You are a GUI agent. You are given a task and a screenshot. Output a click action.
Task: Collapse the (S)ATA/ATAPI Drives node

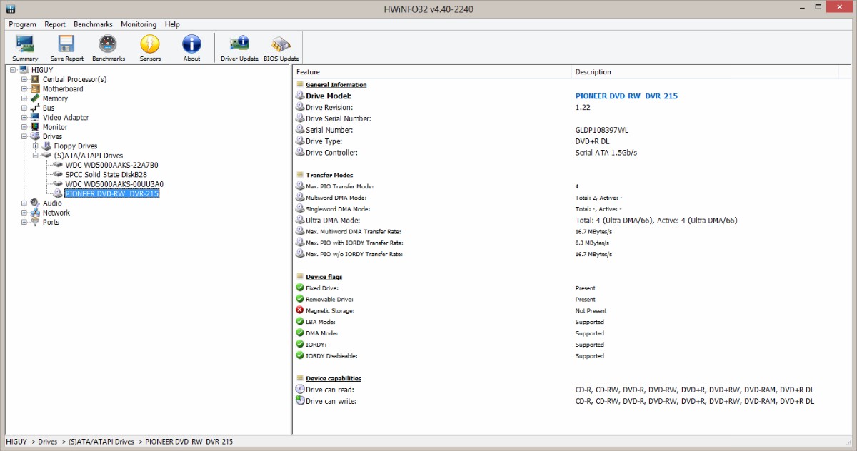coord(36,156)
